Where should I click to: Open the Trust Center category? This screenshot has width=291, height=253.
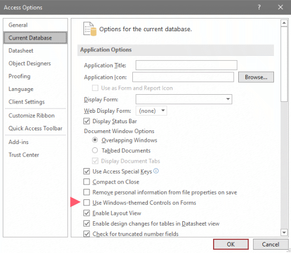(x=35, y=155)
